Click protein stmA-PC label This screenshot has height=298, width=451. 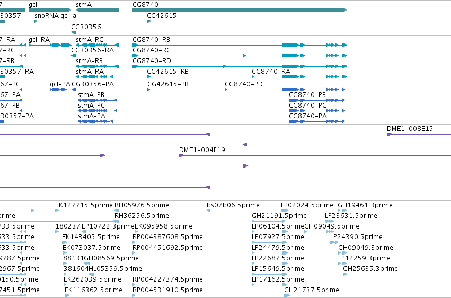click(x=92, y=106)
